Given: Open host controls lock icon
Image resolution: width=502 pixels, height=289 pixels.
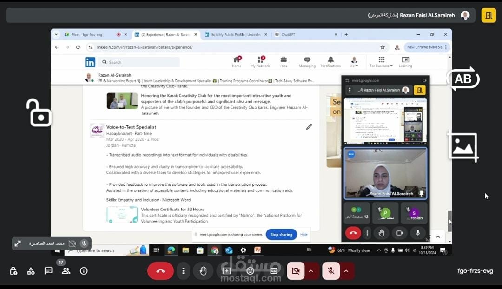Looking at the screenshot, I should coord(13,271).
